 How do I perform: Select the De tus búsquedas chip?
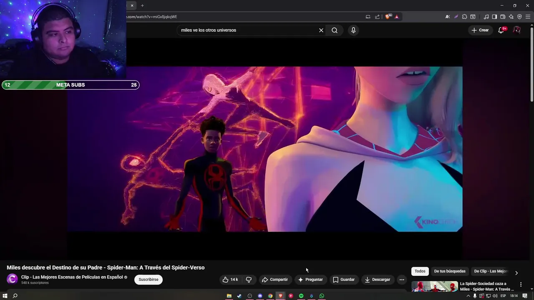point(450,271)
